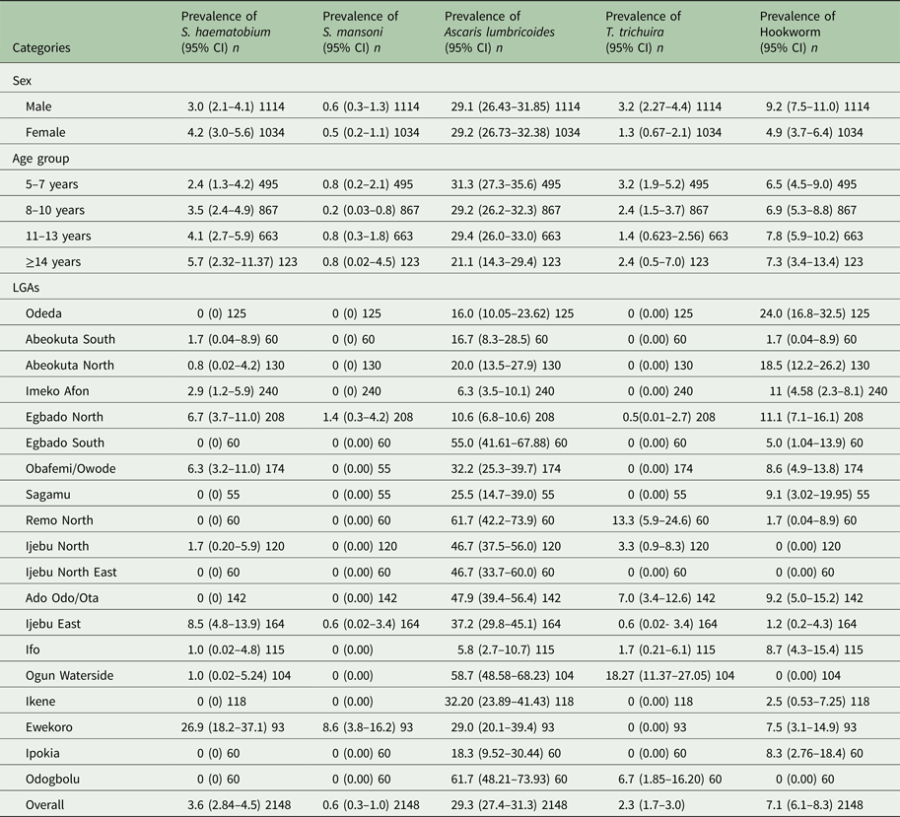This screenshot has width=900, height=817.
Task: Select the Obafemi/Owode row label
Action: pos(73,468)
